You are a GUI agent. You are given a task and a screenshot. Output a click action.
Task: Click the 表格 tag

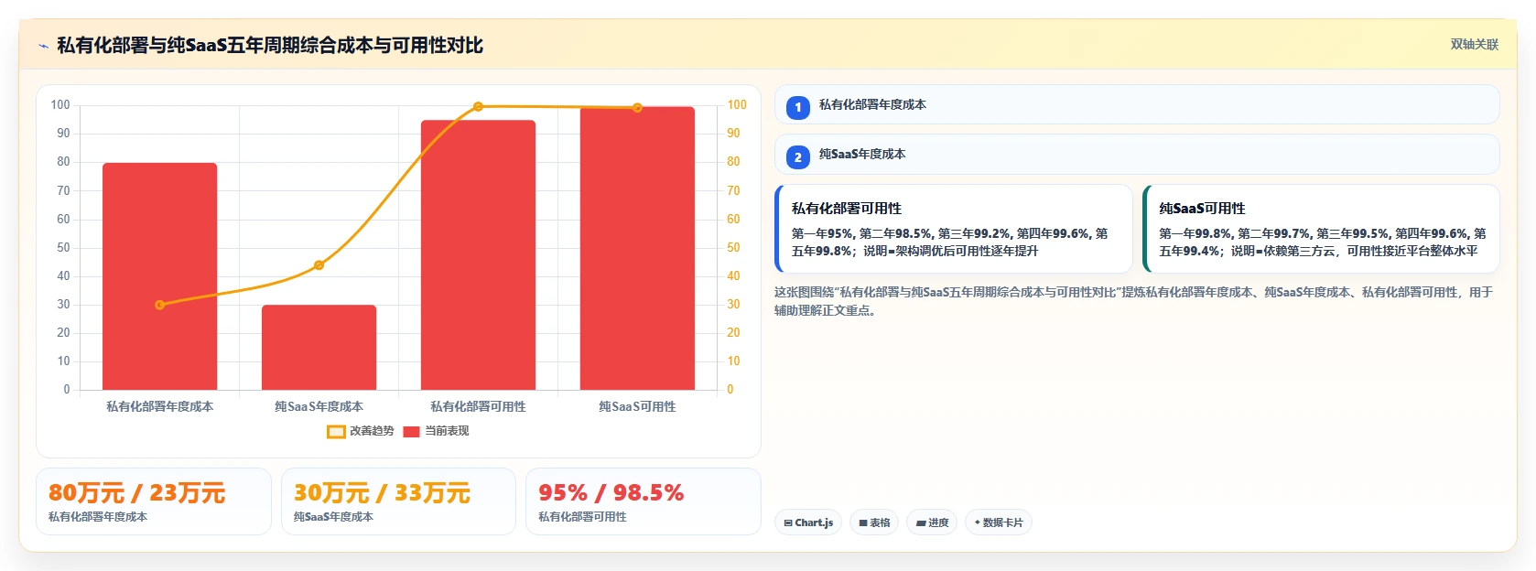click(874, 523)
